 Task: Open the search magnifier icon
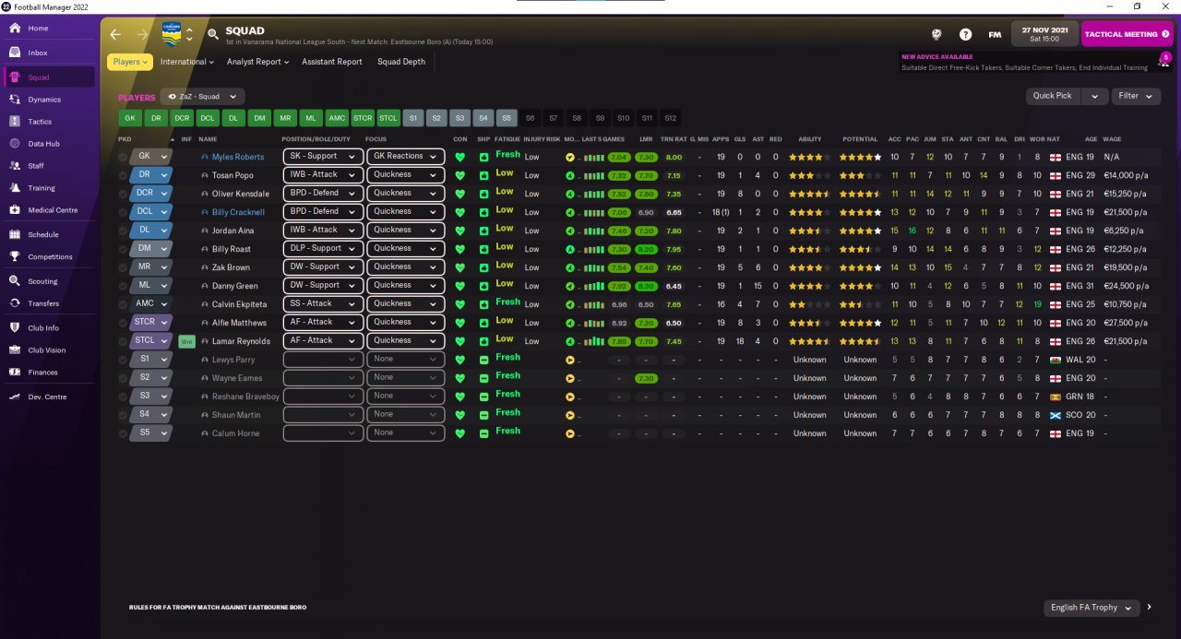(x=213, y=34)
